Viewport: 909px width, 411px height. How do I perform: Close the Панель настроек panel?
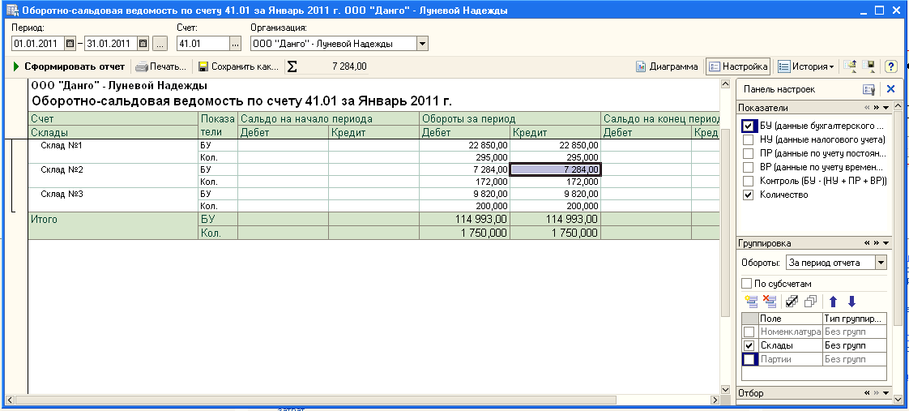click(890, 89)
